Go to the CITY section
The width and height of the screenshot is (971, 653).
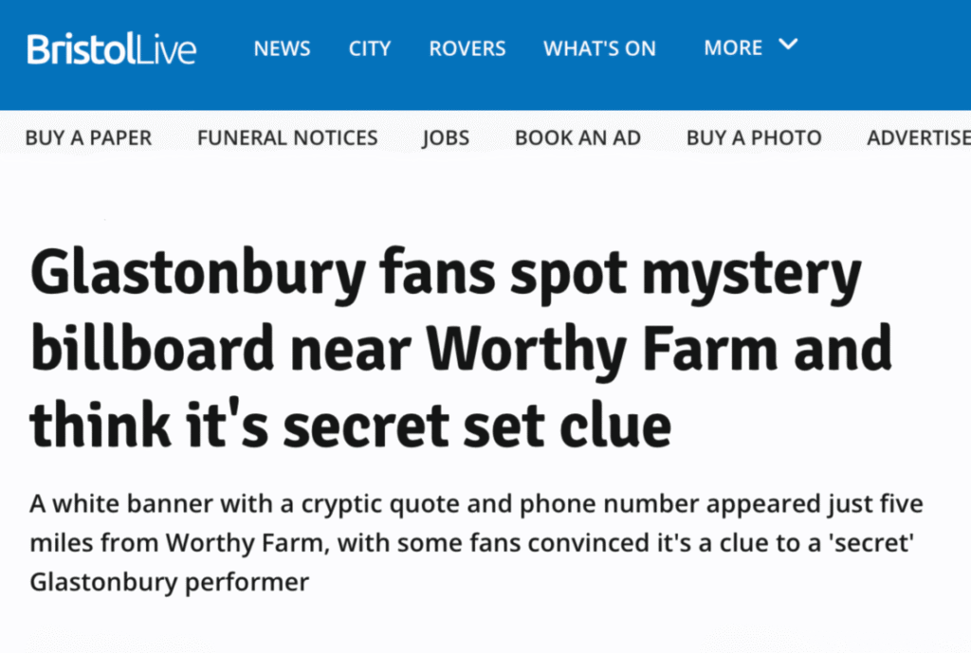click(370, 48)
